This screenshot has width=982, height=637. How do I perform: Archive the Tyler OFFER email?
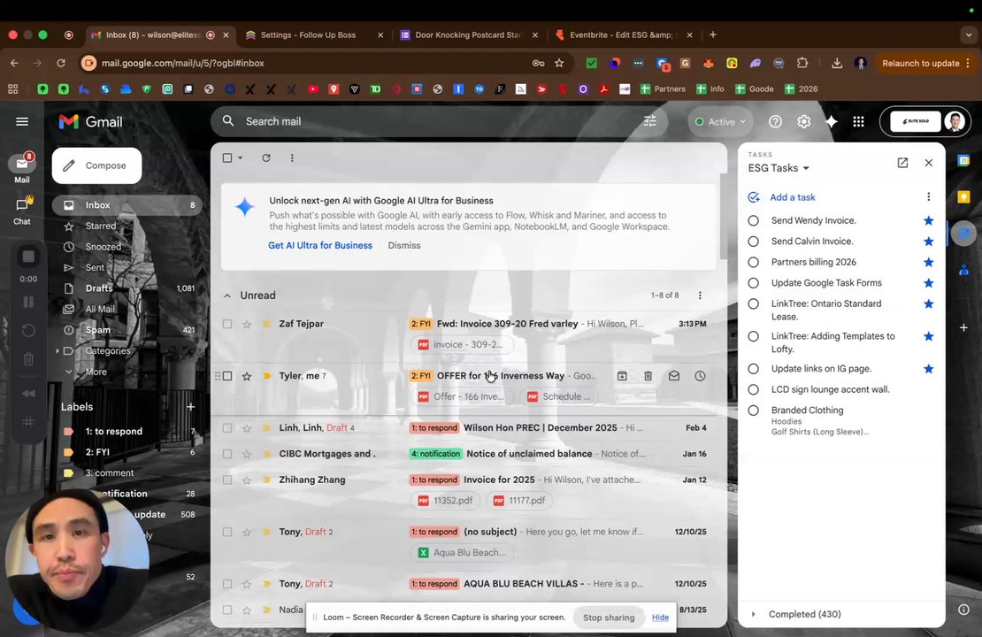[x=622, y=376]
